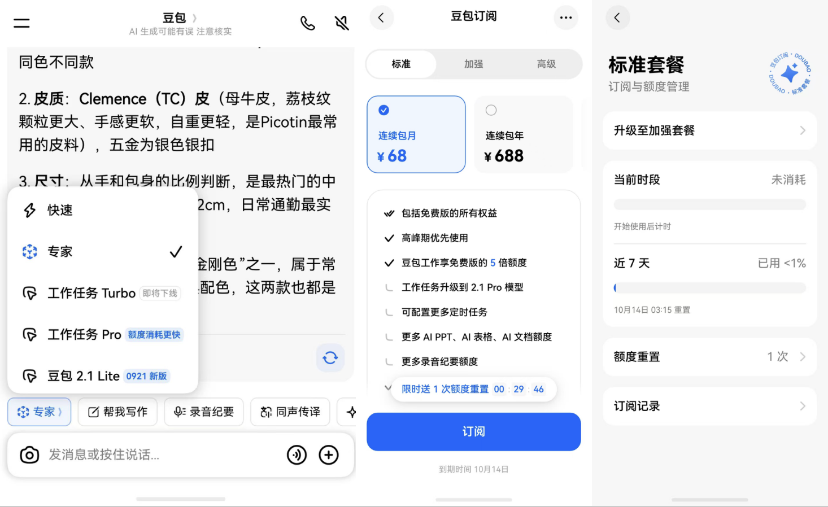Tap the sparkle icon right of 同声传译

click(351, 412)
